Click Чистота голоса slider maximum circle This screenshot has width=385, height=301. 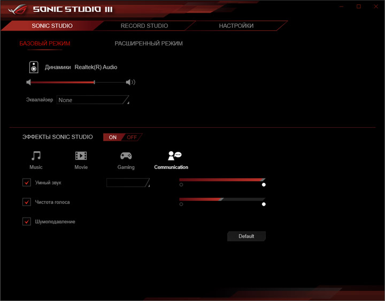click(x=264, y=204)
